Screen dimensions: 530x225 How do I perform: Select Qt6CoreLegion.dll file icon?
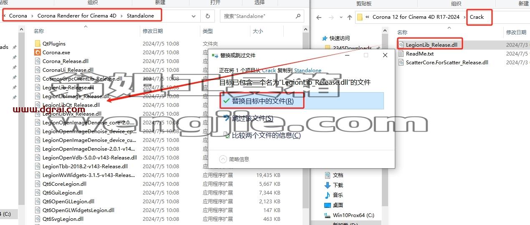click(38, 184)
